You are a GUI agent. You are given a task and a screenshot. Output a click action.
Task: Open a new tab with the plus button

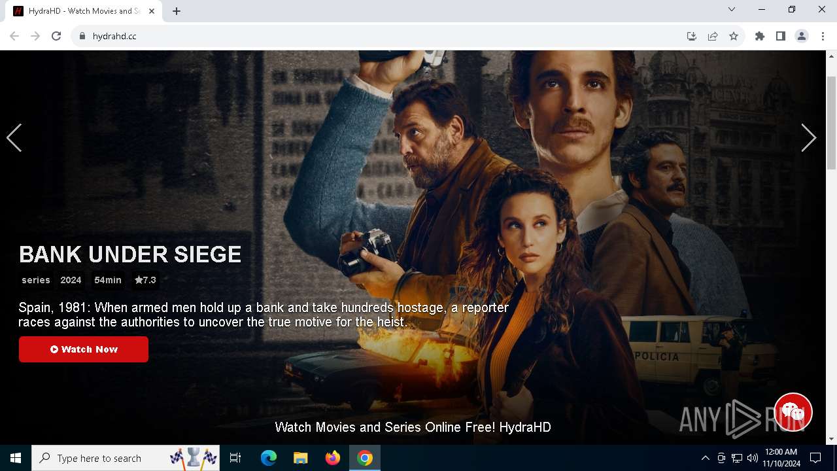tap(177, 11)
